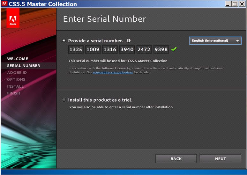Click the 'Enter Serial Number' heading
This screenshot has width=247, height=175.
104,19
